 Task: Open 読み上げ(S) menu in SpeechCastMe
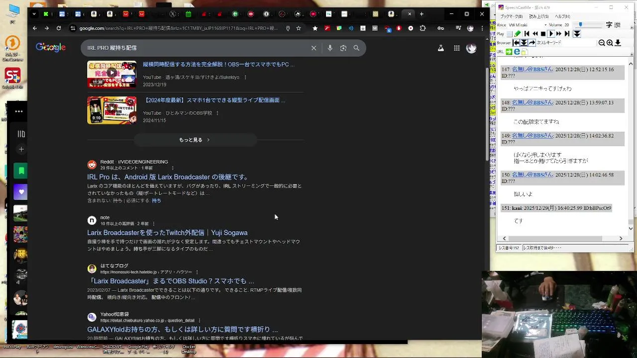pyautogui.click(x=540, y=16)
